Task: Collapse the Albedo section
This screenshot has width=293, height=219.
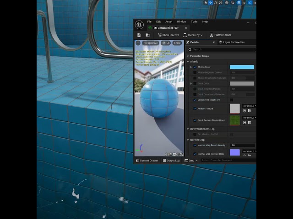Action: point(188,62)
